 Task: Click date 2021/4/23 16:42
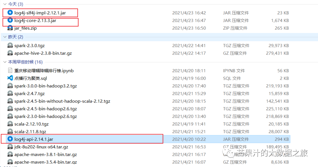point(189,13)
